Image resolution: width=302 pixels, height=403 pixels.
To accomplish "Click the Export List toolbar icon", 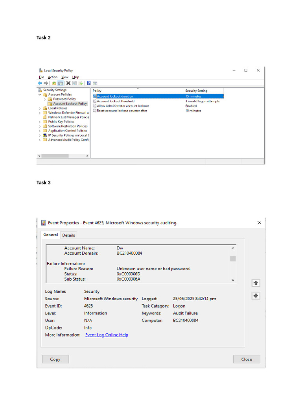I will [81, 83].
